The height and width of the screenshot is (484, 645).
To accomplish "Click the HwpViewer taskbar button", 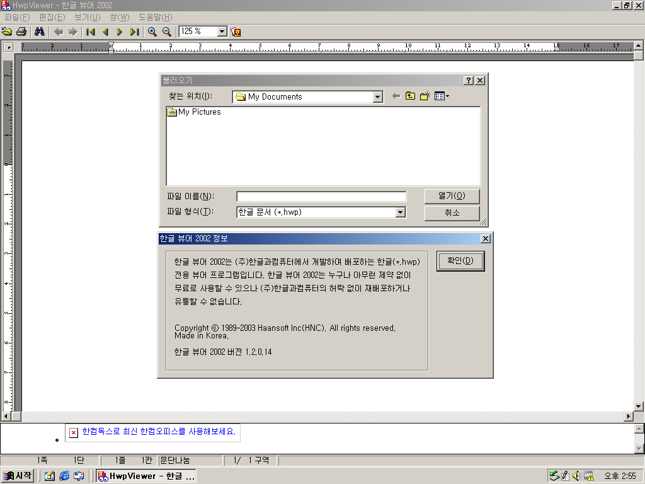I will 146,476.
